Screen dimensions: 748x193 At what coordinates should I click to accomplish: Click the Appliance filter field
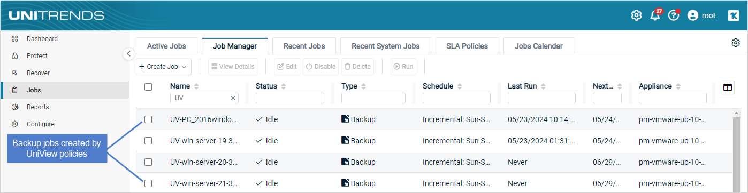pos(673,98)
